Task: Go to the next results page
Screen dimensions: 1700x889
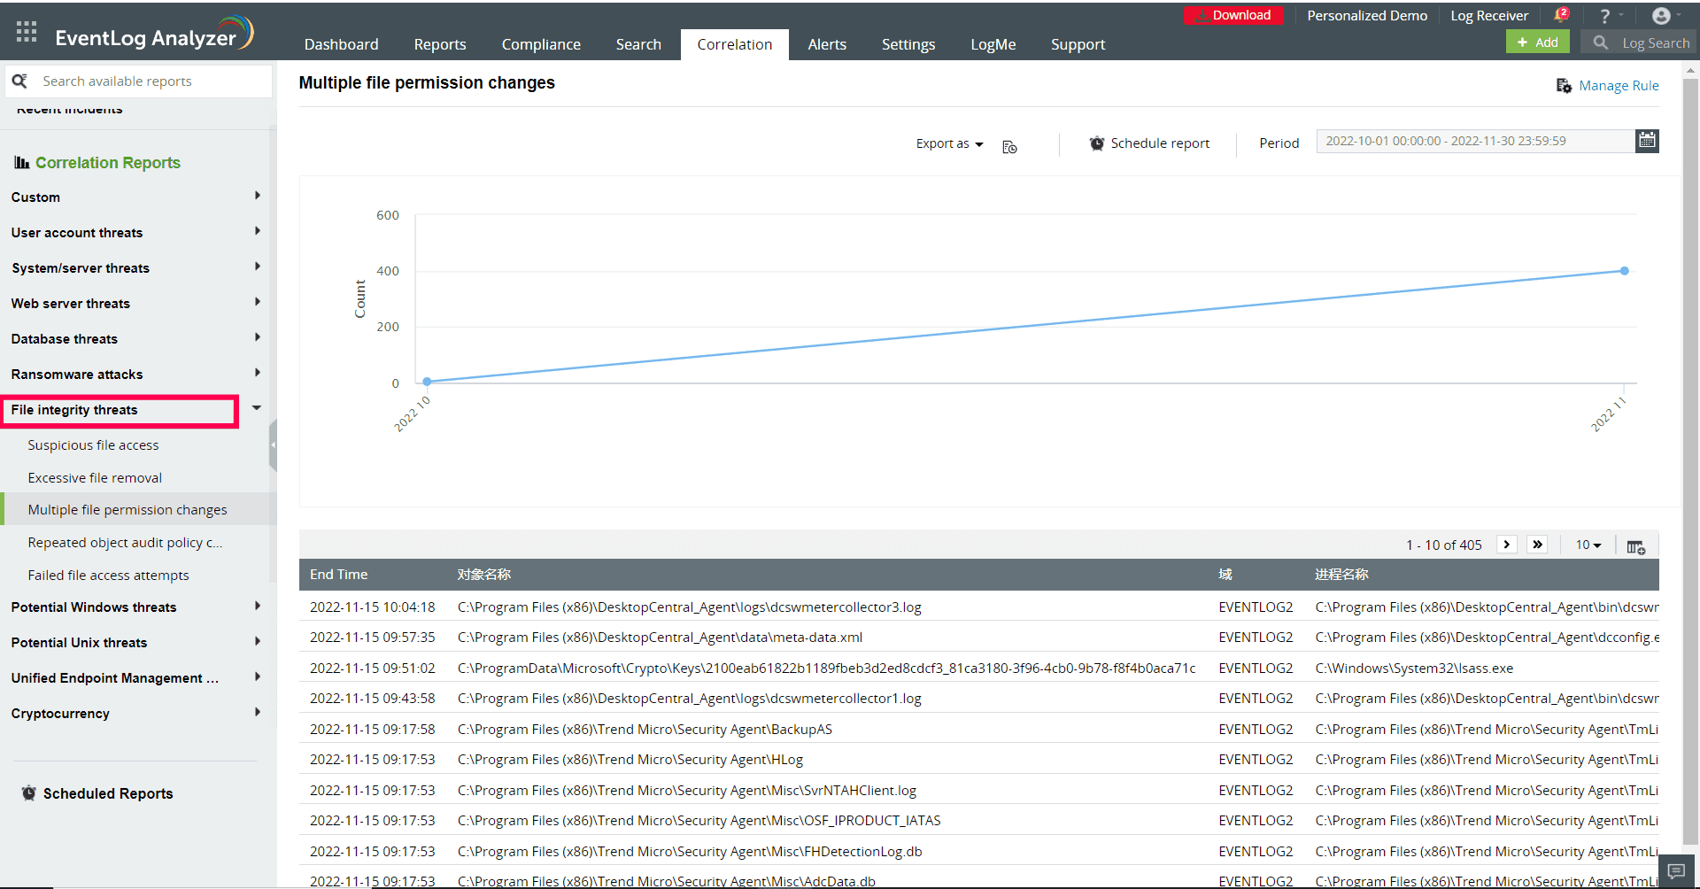Action: pyautogui.click(x=1506, y=545)
